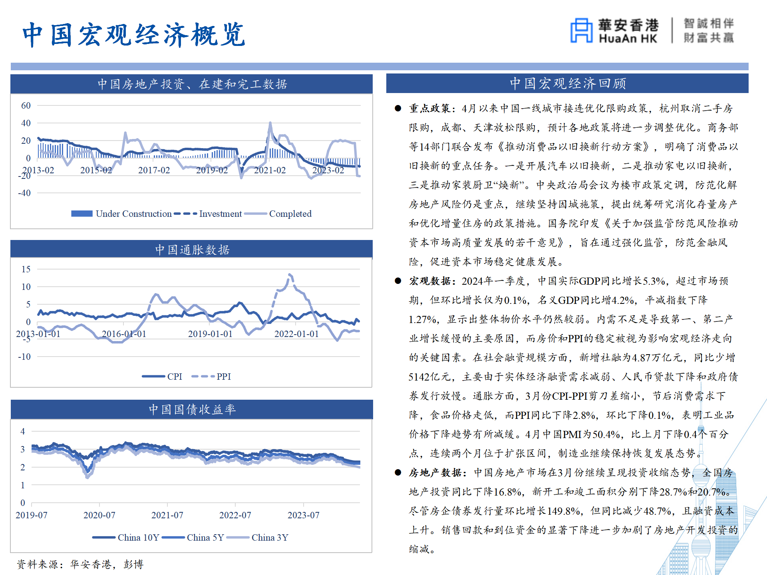Select the 'Investment' legend label

(221, 214)
